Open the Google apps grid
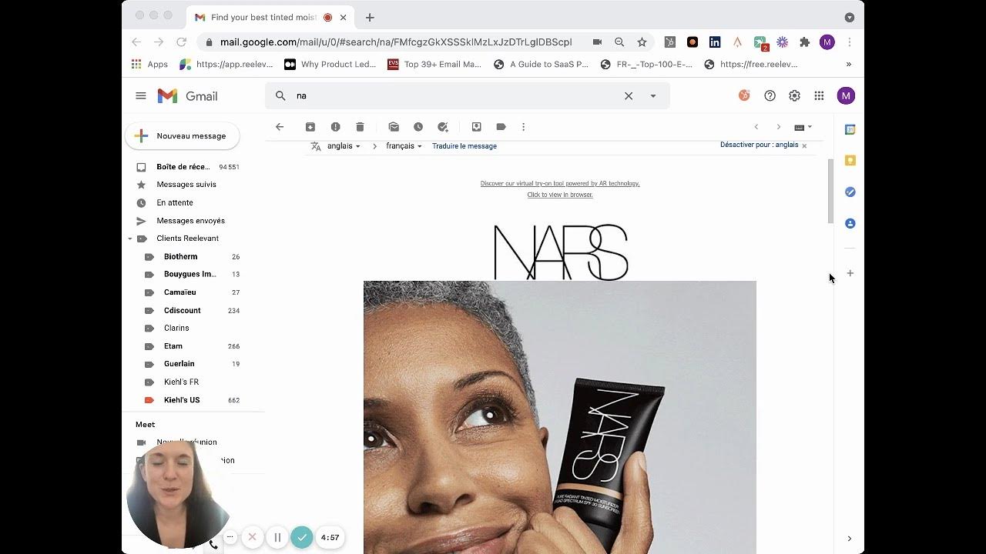The image size is (986, 554). click(819, 95)
